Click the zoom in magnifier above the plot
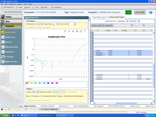Image resolution: width=156 pixels, height=117 pixels. click(65, 31)
